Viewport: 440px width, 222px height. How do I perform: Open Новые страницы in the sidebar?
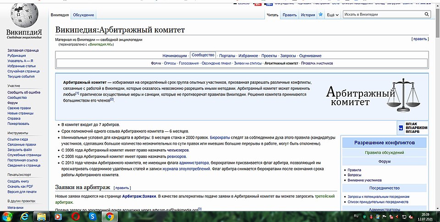(x=21, y=113)
